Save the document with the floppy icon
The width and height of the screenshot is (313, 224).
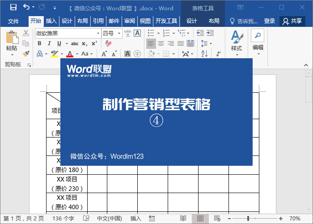13,8
